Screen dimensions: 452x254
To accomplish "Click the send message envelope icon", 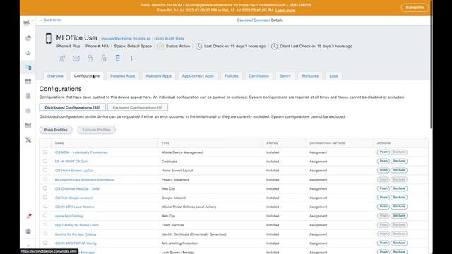I will click(x=76, y=59).
